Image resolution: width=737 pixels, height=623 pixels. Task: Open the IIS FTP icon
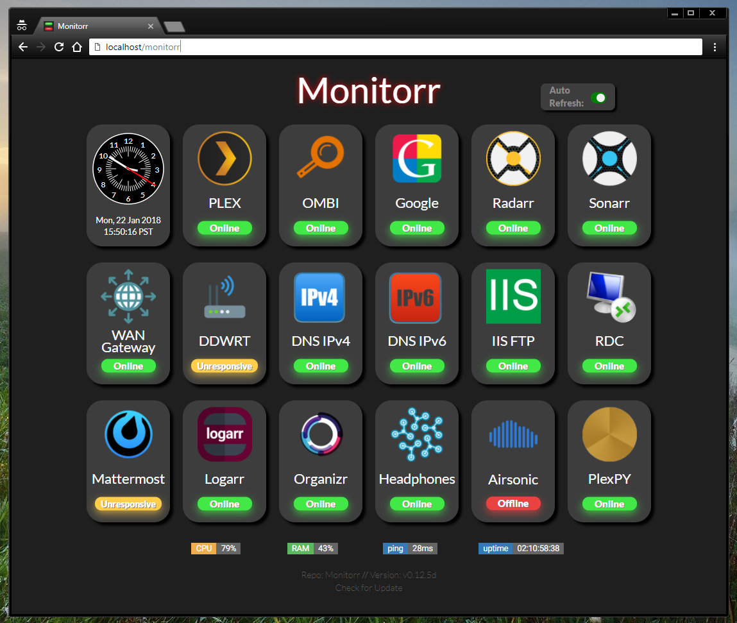click(513, 296)
